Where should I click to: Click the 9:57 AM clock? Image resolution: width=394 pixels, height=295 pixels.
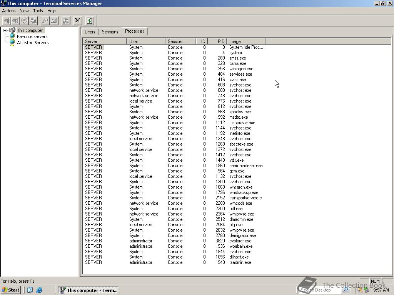click(381, 290)
